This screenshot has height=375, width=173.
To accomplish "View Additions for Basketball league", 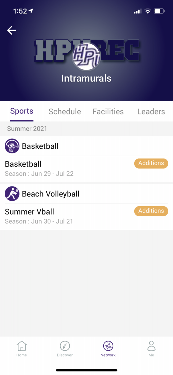I will [151, 163].
